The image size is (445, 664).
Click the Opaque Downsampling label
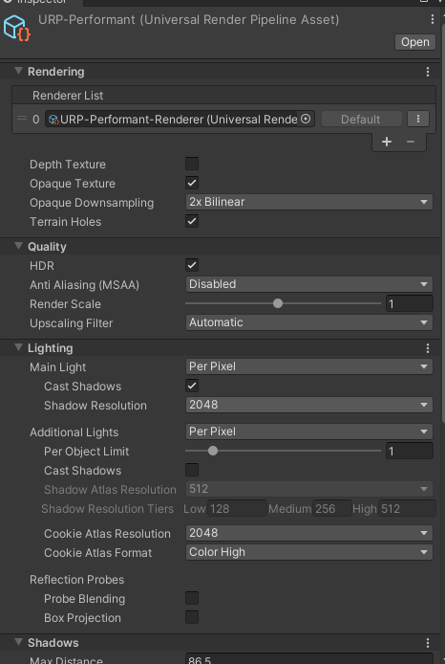tap(92, 203)
